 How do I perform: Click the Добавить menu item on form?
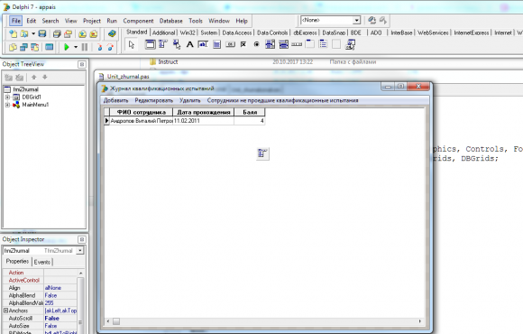(x=115, y=100)
